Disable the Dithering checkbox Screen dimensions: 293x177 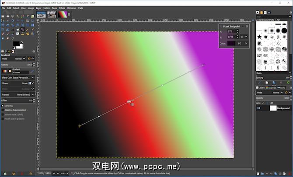click(x=3, y=105)
